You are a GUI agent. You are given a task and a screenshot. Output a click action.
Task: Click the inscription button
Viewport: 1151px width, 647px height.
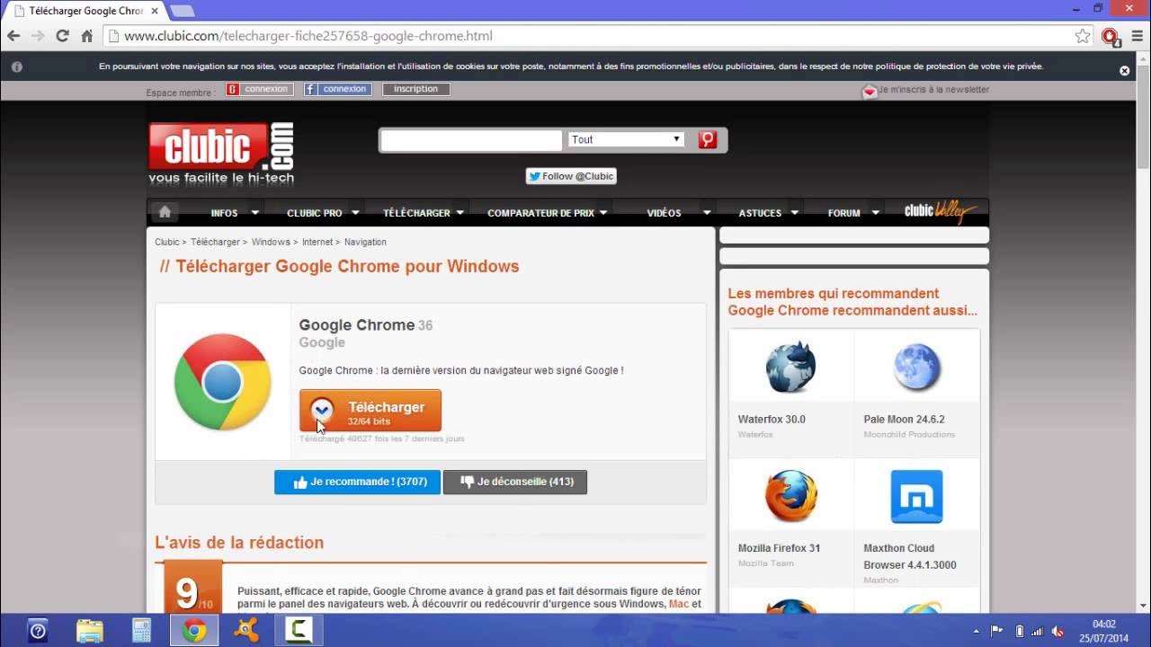click(415, 89)
